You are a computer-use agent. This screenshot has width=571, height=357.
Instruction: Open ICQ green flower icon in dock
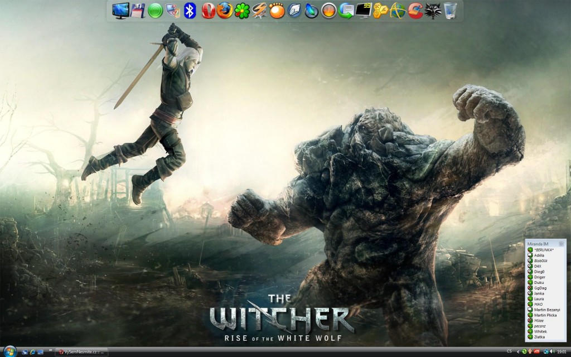coord(242,11)
